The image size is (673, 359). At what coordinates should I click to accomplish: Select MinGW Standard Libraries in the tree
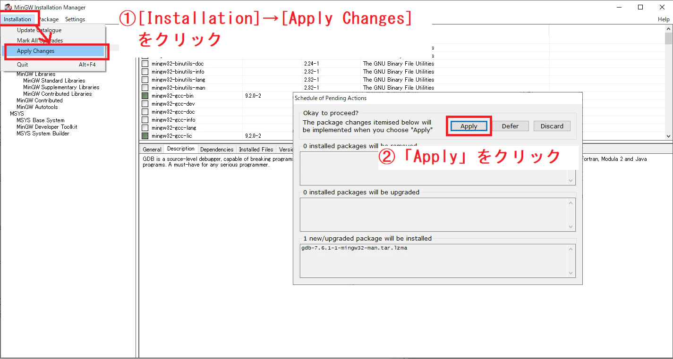click(x=54, y=81)
